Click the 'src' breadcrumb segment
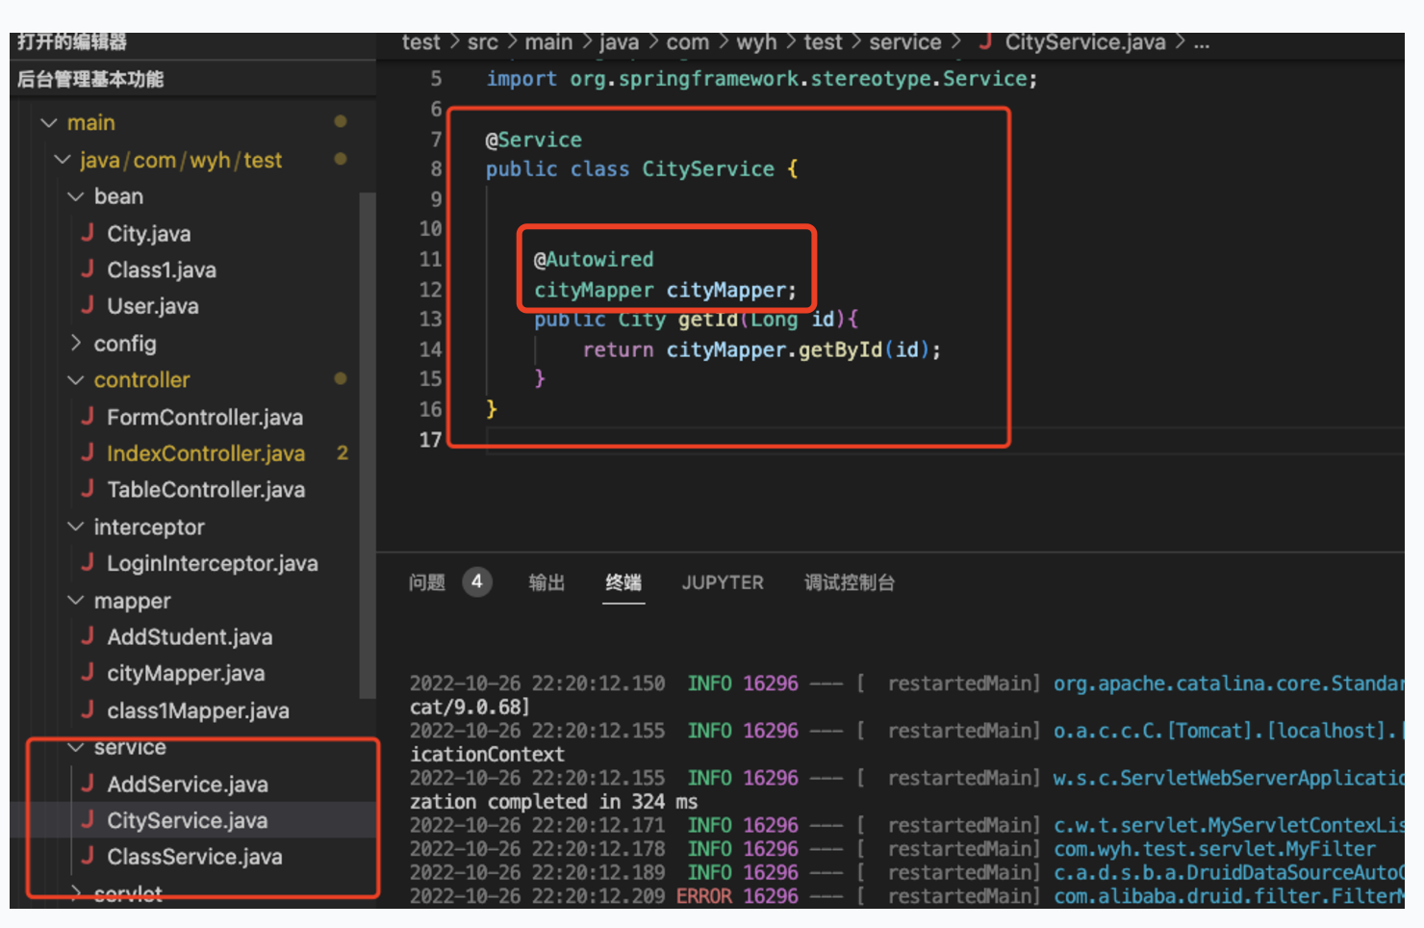The image size is (1424, 928). 483,42
